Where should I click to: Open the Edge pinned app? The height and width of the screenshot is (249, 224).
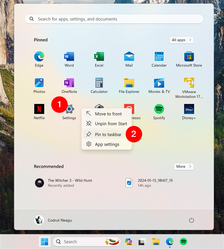(x=39, y=59)
